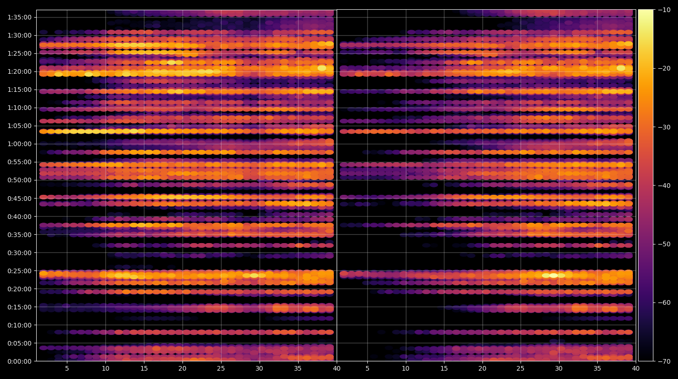Click the −70 colorbar label
Viewport: 678px width, 379px height.
664,361
